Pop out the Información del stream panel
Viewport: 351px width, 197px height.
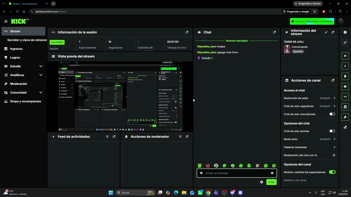(333, 32)
